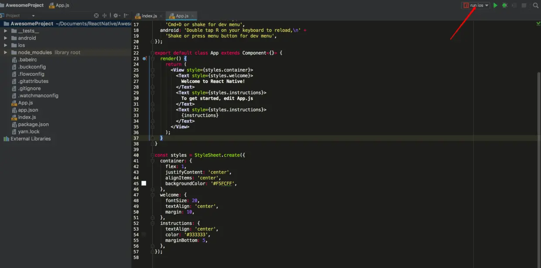Run the 'run ios' configuration

(495, 5)
